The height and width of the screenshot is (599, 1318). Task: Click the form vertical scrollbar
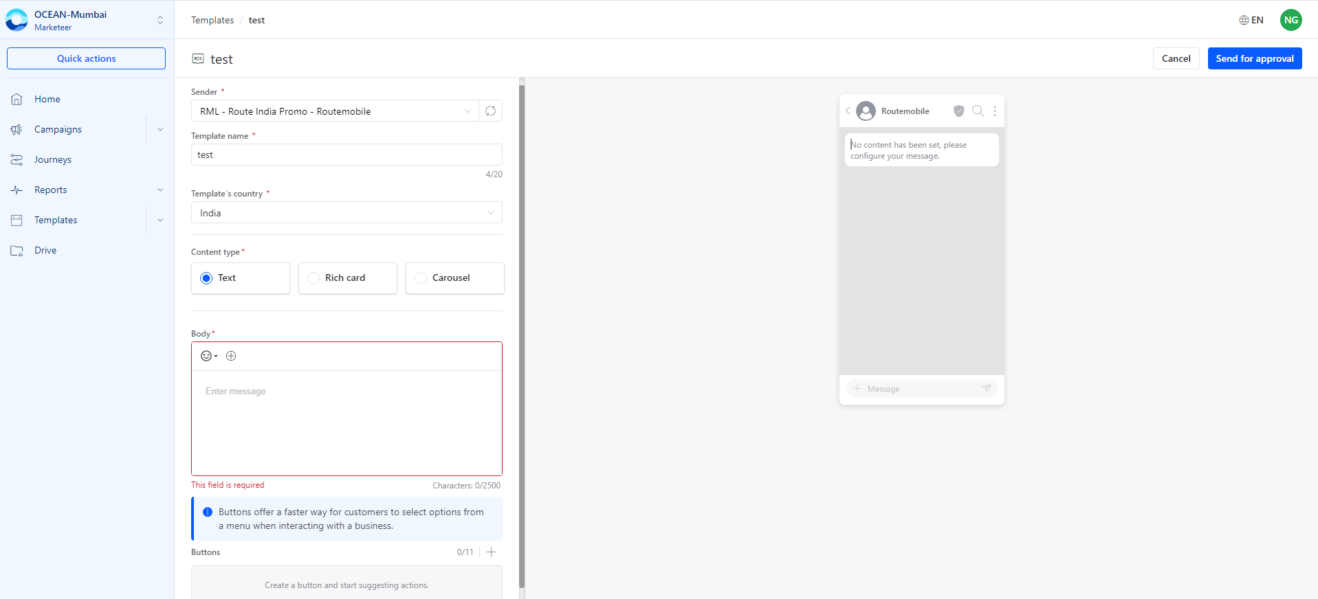[522, 337]
